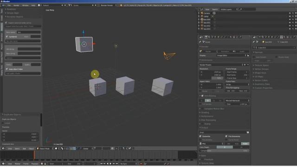Expand the Shading panel
Viewport: 297px width, 167px height.
point(205,112)
